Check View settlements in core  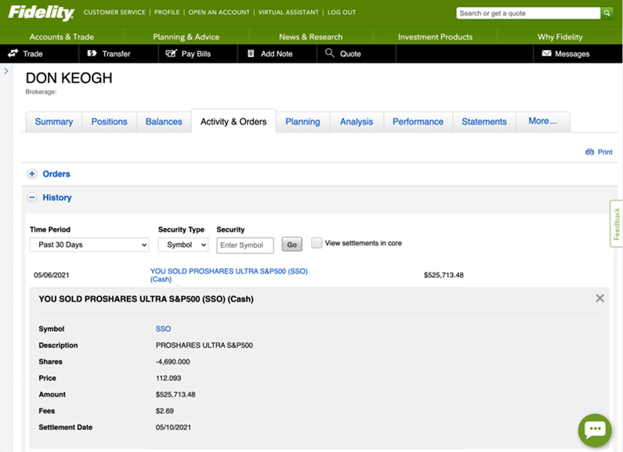pyautogui.click(x=317, y=243)
